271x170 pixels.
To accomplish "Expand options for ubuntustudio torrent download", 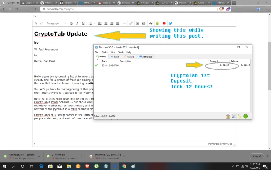I will point(39,156).
